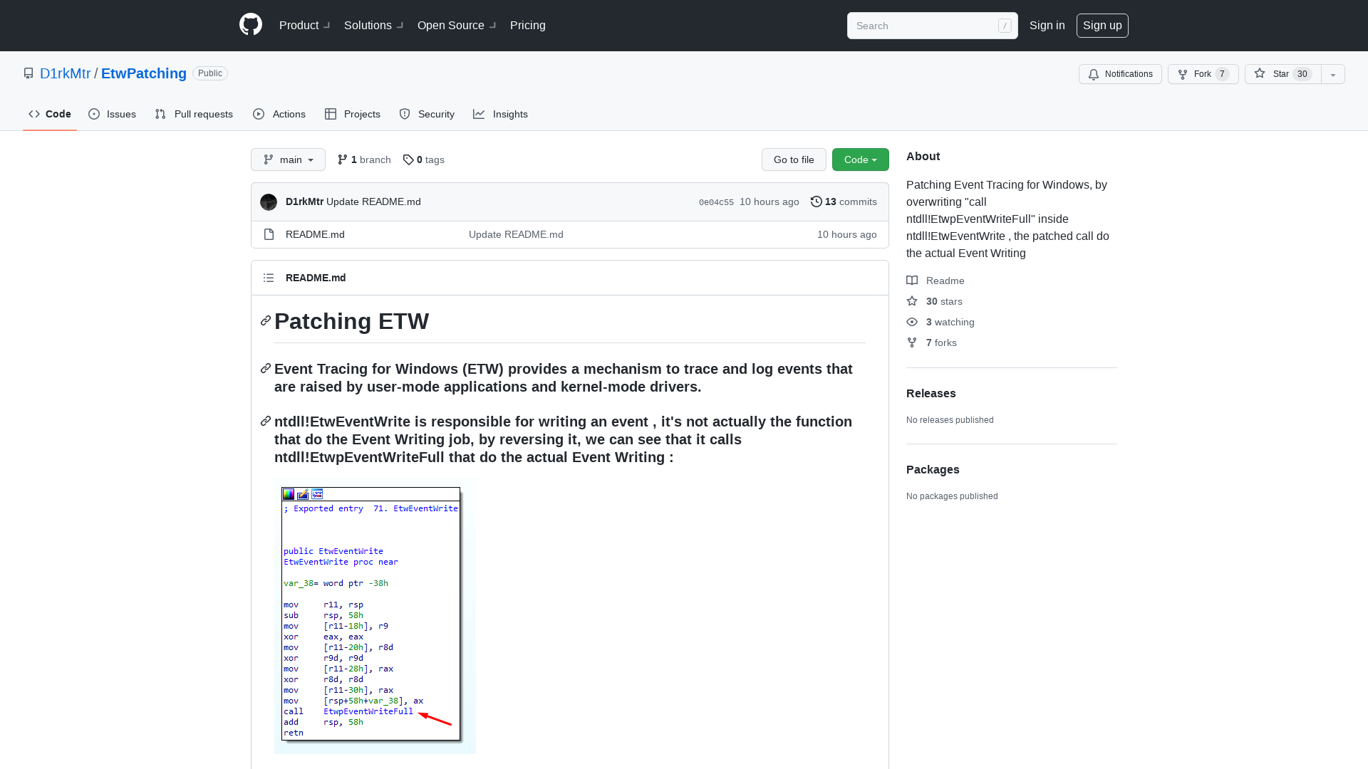
Task: Click the Go to file button
Action: [794, 159]
